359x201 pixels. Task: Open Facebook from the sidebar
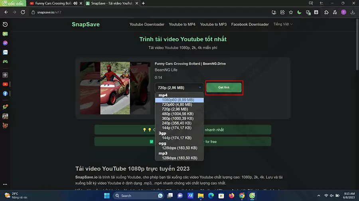[x=5, y=94]
